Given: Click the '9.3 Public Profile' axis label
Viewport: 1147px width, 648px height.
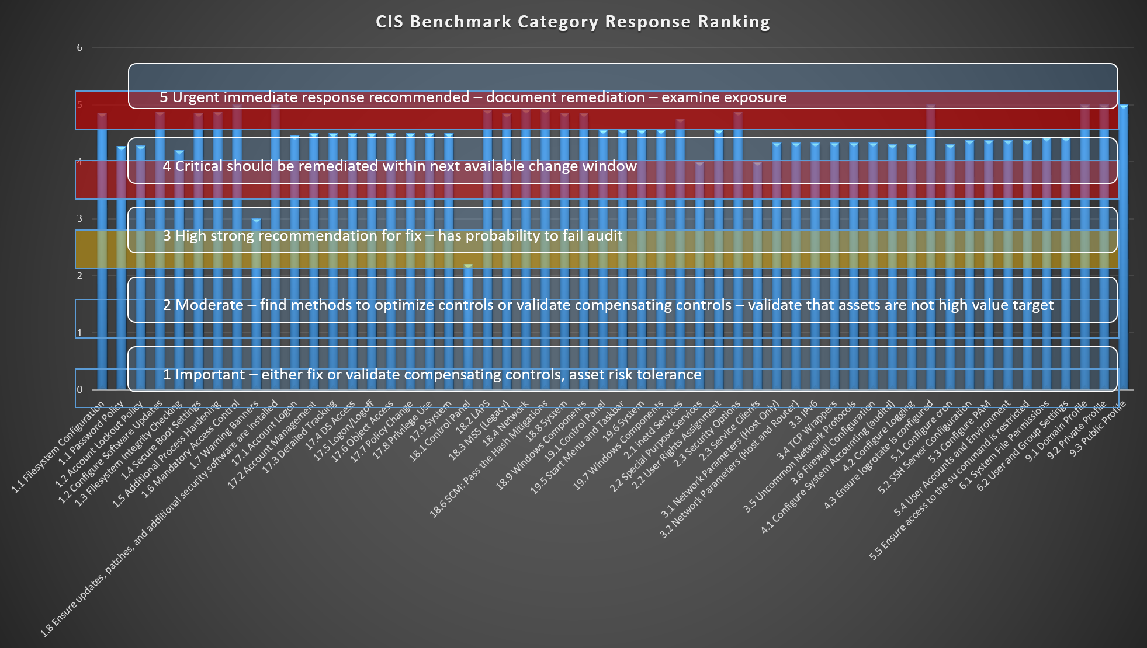Looking at the screenshot, I should click(x=1098, y=429).
